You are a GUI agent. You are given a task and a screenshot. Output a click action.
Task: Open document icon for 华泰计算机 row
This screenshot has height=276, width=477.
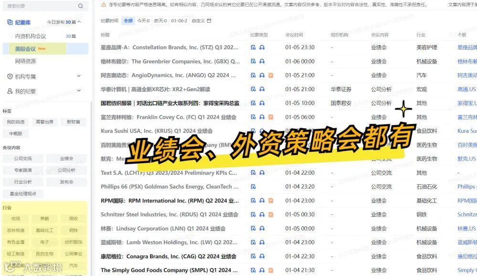coord(253,89)
